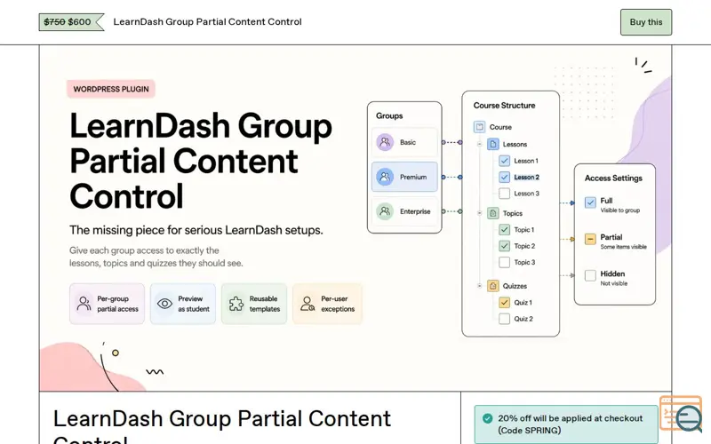Uncheck the Lesson 1 checkbox
Image resolution: width=711 pixels, height=444 pixels.
point(504,161)
